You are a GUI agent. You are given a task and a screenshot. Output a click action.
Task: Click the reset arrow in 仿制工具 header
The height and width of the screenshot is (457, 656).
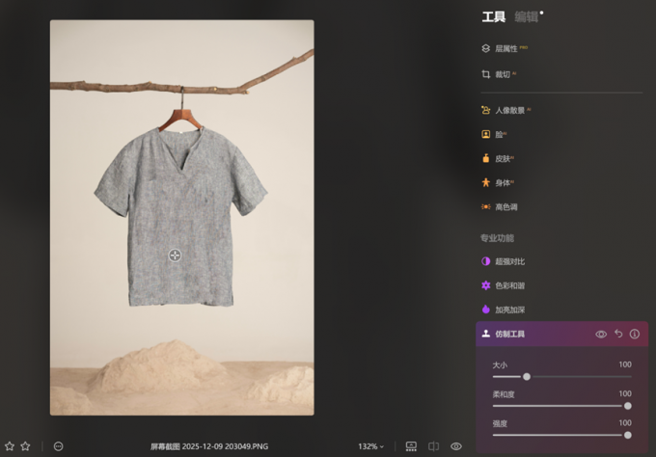[x=618, y=334]
